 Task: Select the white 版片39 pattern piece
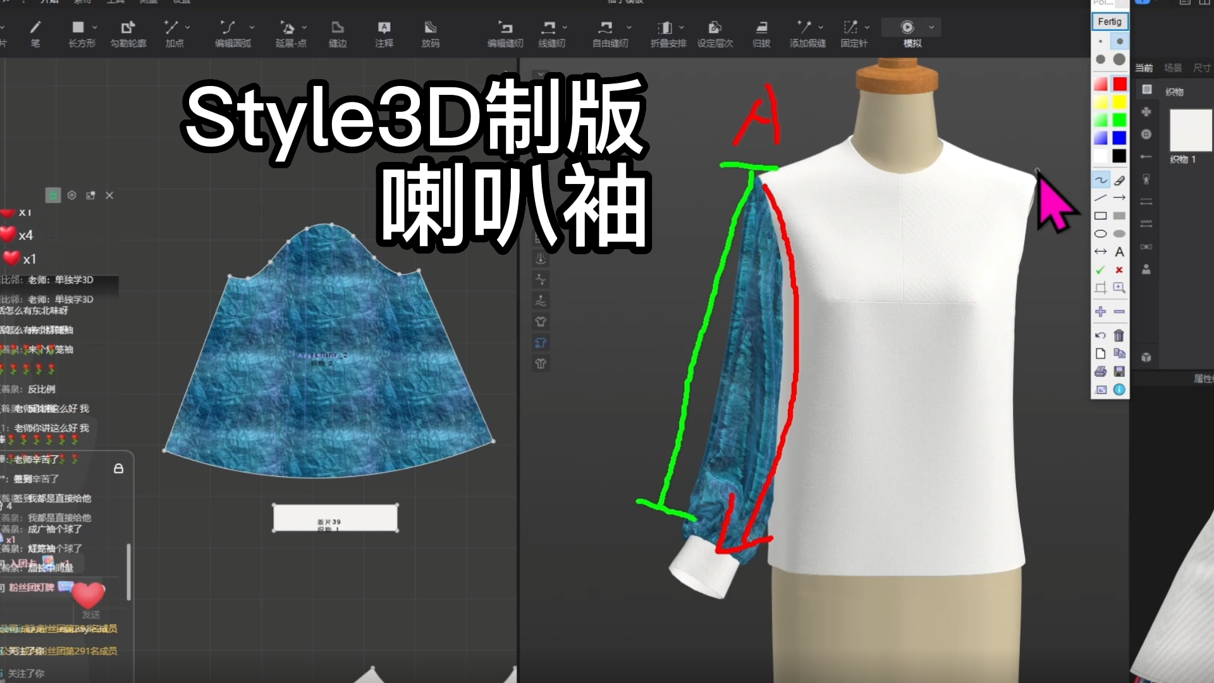click(335, 518)
